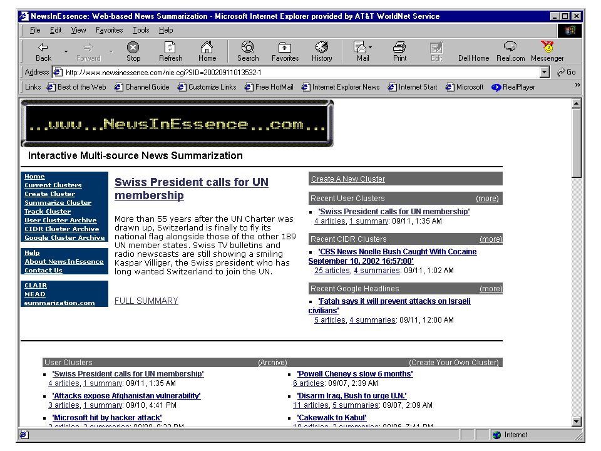Open RealPlayer links bar shortcut
601x451 pixels.
tap(513, 87)
